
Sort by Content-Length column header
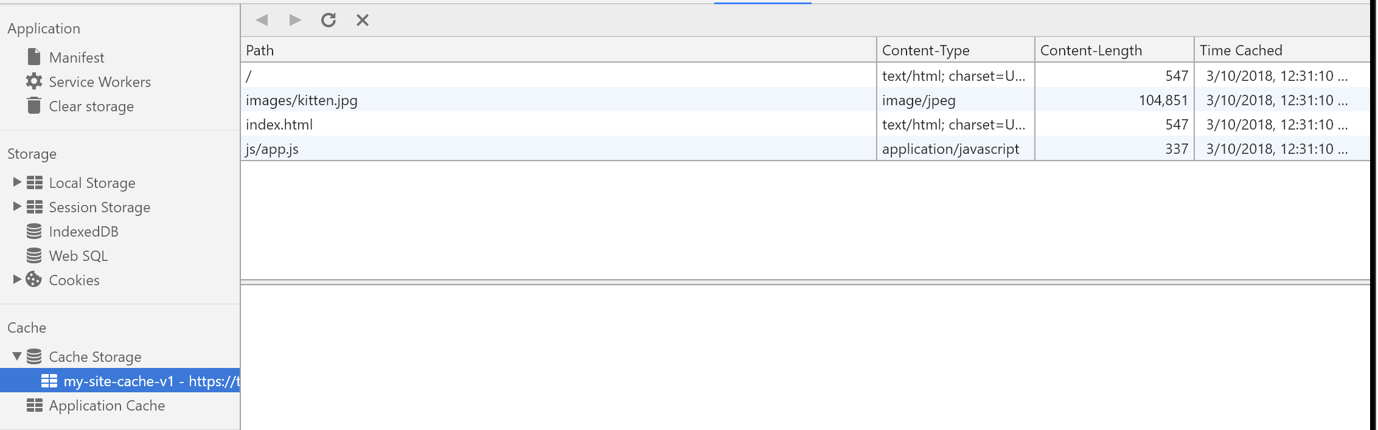click(x=1114, y=50)
